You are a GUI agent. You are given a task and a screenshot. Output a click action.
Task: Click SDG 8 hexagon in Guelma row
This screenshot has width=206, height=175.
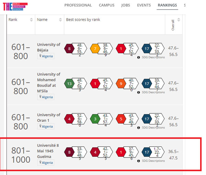pyautogui.click(x=69, y=152)
